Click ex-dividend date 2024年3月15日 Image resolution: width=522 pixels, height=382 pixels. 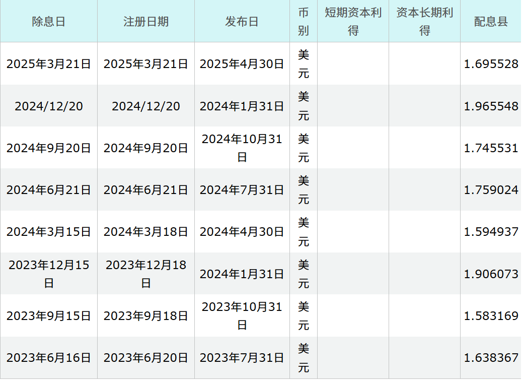point(49,231)
